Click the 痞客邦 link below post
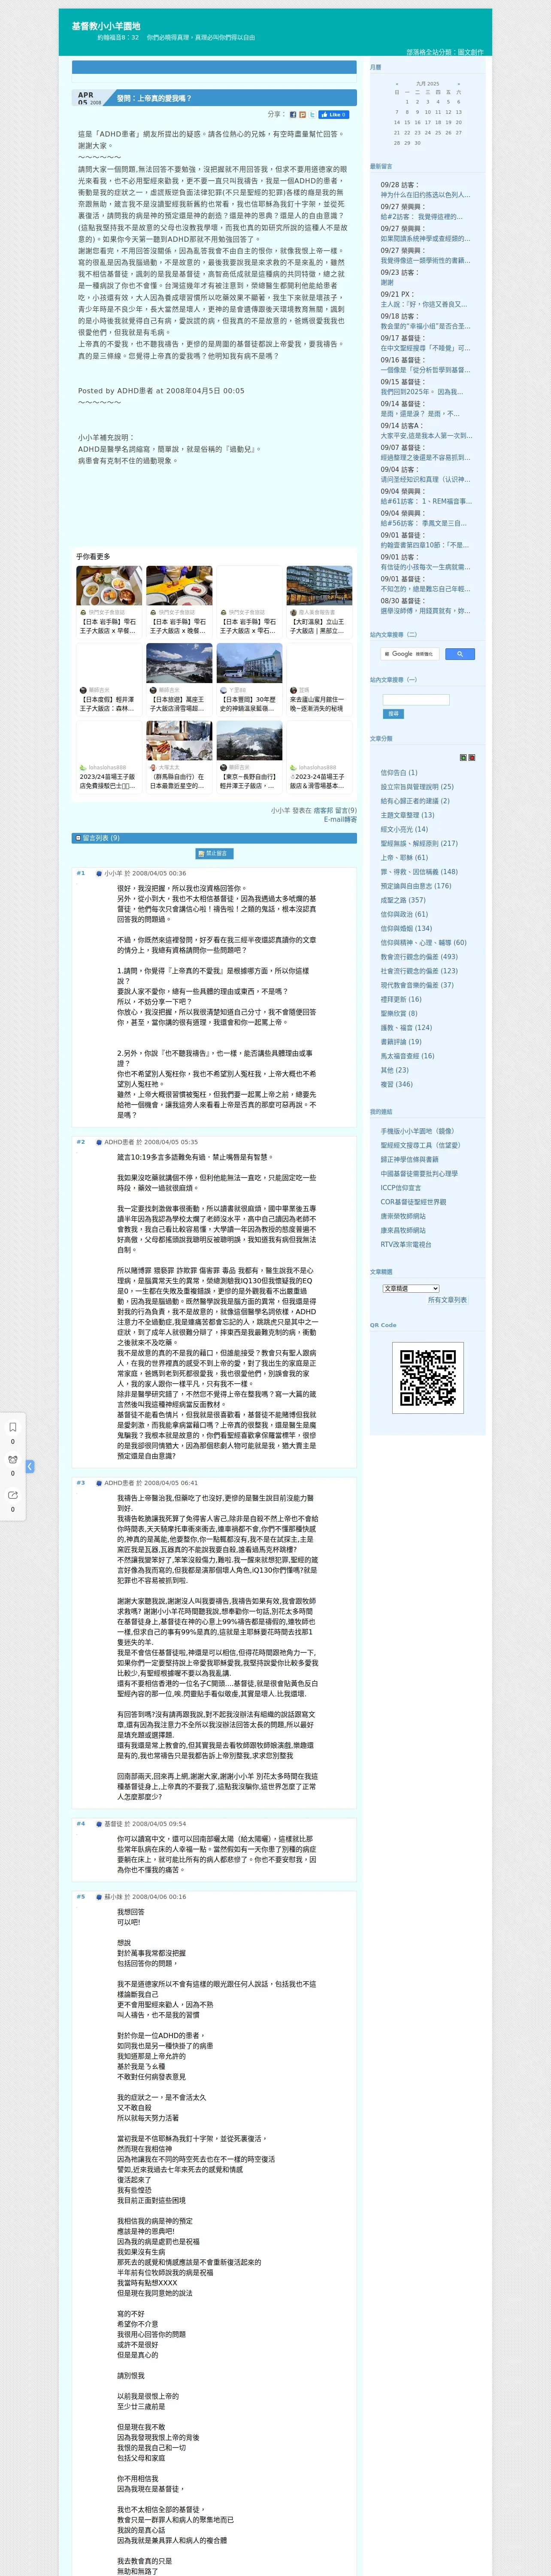551x2576 pixels. (323, 811)
